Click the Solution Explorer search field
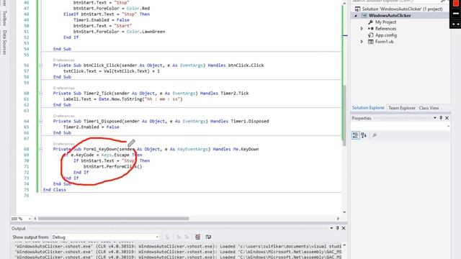Screen dimensions: 461x259 pos(395,1)
